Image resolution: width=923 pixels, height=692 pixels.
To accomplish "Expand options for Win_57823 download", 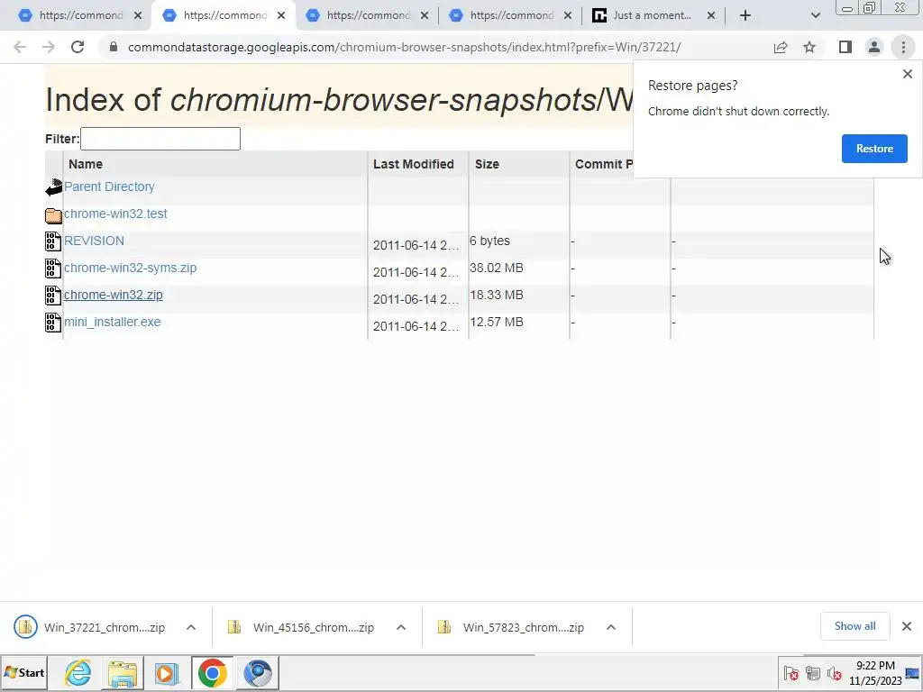I will pyautogui.click(x=611, y=627).
